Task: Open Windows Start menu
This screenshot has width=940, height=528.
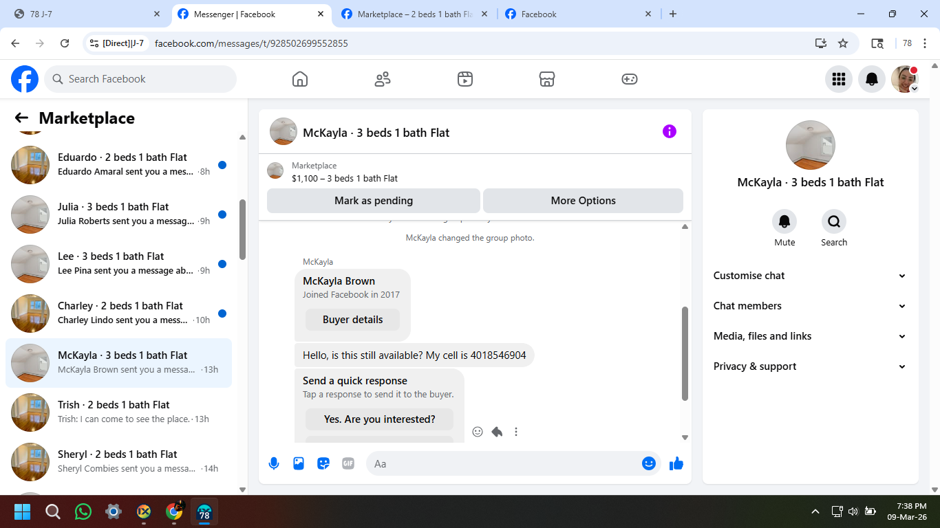Action: pyautogui.click(x=23, y=511)
